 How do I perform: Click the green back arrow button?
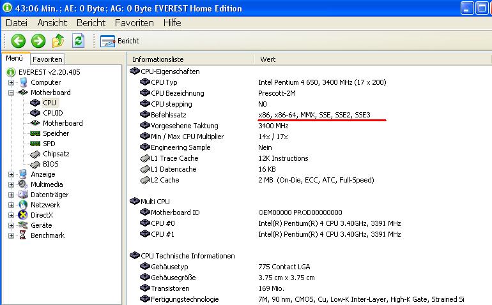click(x=18, y=41)
